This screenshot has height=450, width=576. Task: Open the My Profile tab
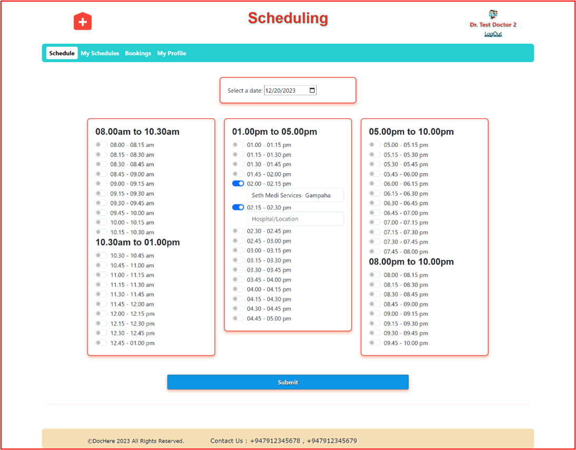[172, 53]
